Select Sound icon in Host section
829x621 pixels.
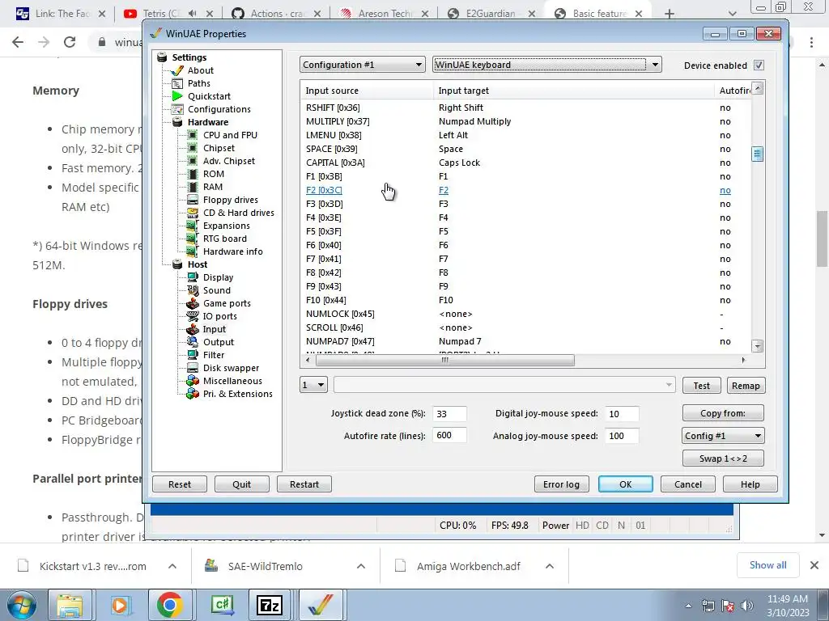(x=193, y=290)
